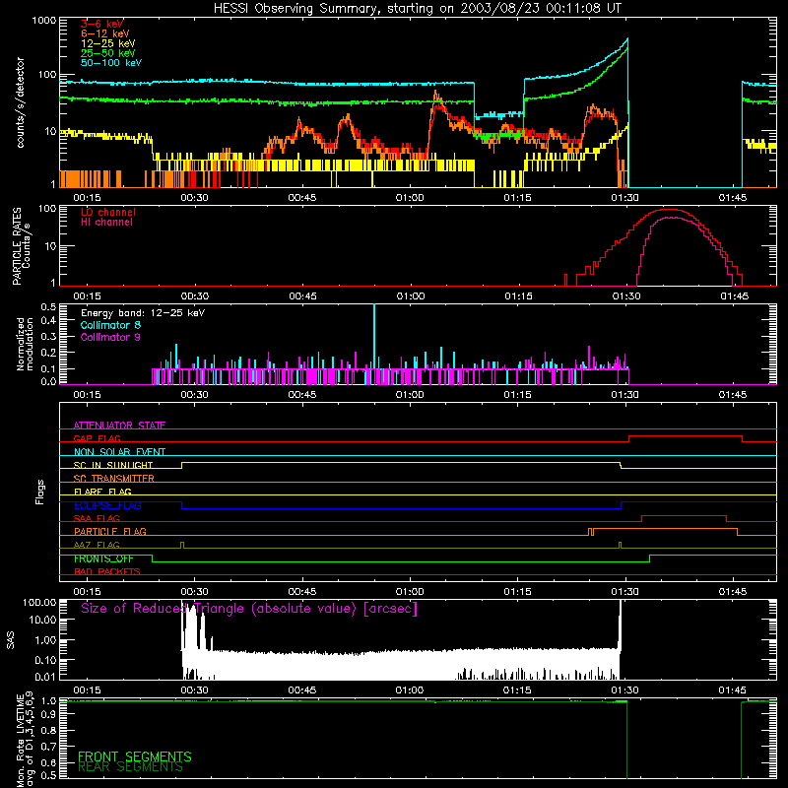788x788 pixels.
Task: Click the Size of Reduced Triangle label
Action: point(249,609)
